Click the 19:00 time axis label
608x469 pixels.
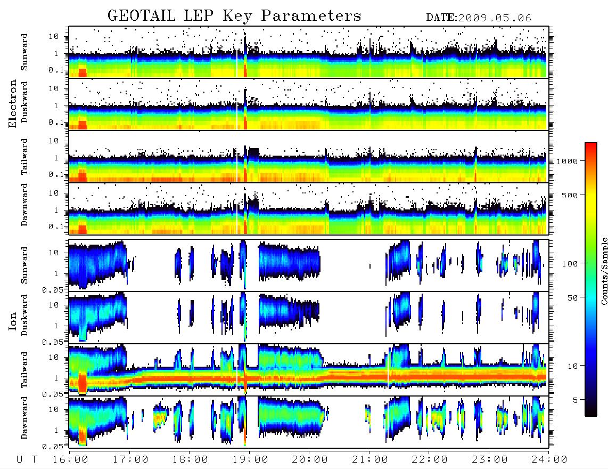[250, 459]
